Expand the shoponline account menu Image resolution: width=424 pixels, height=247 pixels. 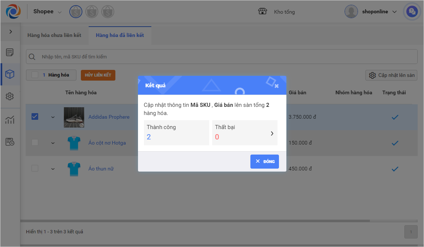pyautogui.click(x=394, y=12)
